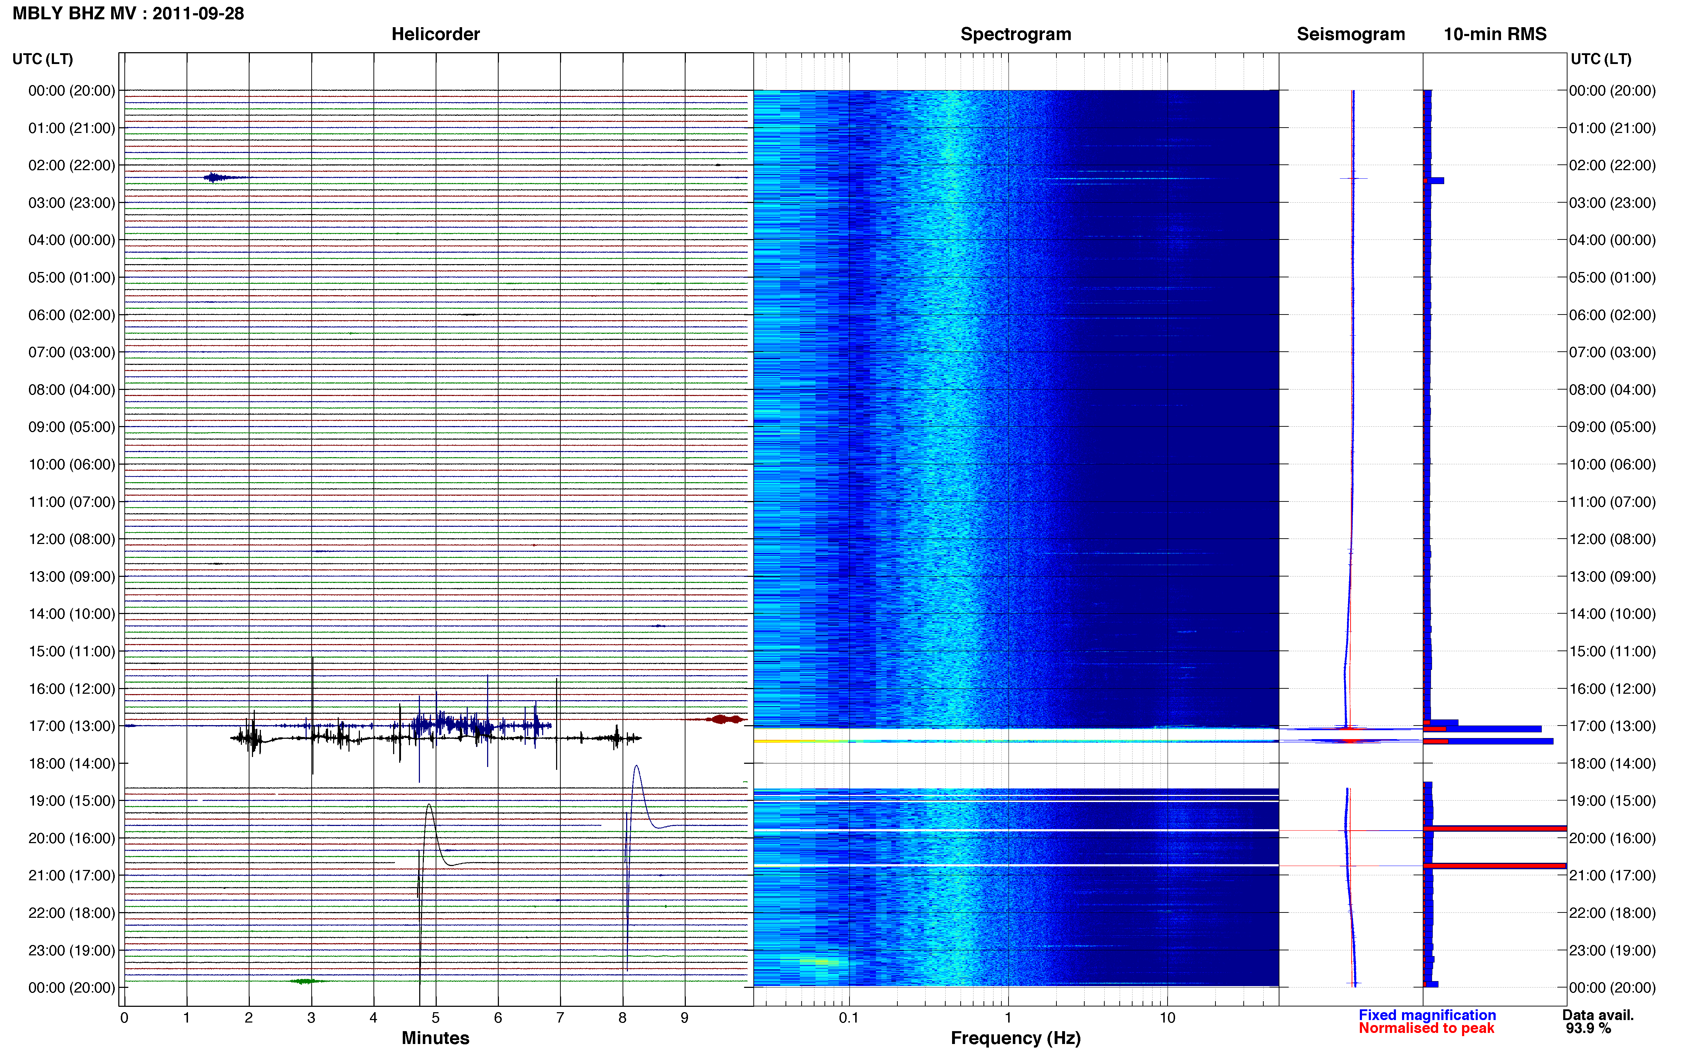This screenshot has width=1694, height=1059.
Task: Click "UTC (LT)" label above left time axis
Action: [x=43, y=59]
